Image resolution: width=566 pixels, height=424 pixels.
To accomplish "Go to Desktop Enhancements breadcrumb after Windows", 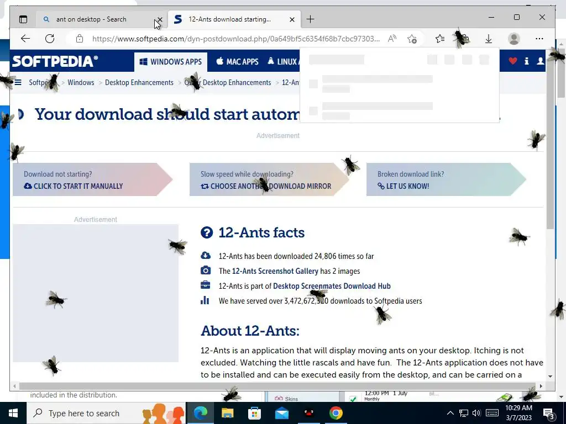I will click(x=139, y=83).
